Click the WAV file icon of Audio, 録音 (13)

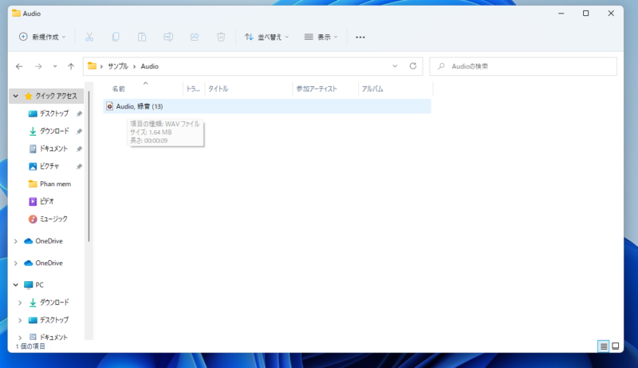[109, 106]
